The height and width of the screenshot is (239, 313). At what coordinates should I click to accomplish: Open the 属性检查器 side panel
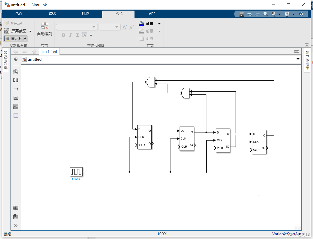[307, 60]
